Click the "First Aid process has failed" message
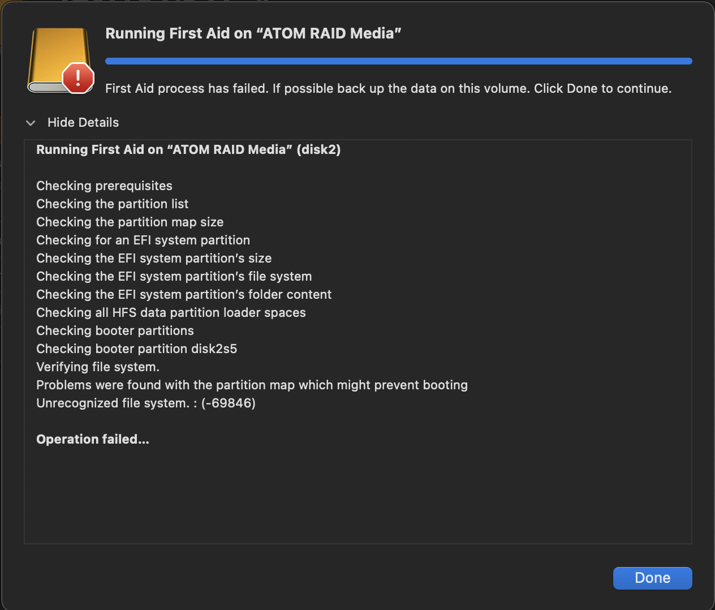Screen dimensions: 715x610 click(388, 89)
